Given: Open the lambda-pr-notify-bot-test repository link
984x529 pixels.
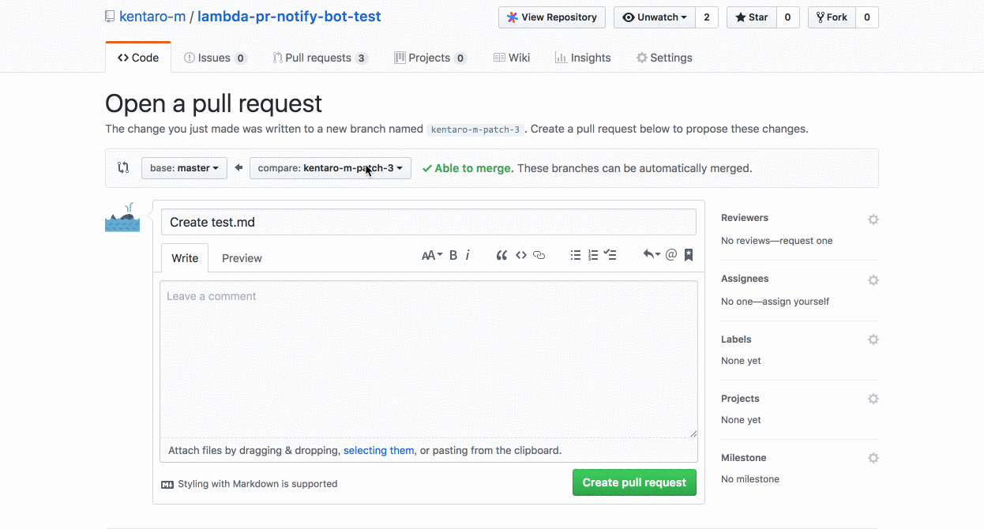Looking at the screenshot, I should coord(289,17).
